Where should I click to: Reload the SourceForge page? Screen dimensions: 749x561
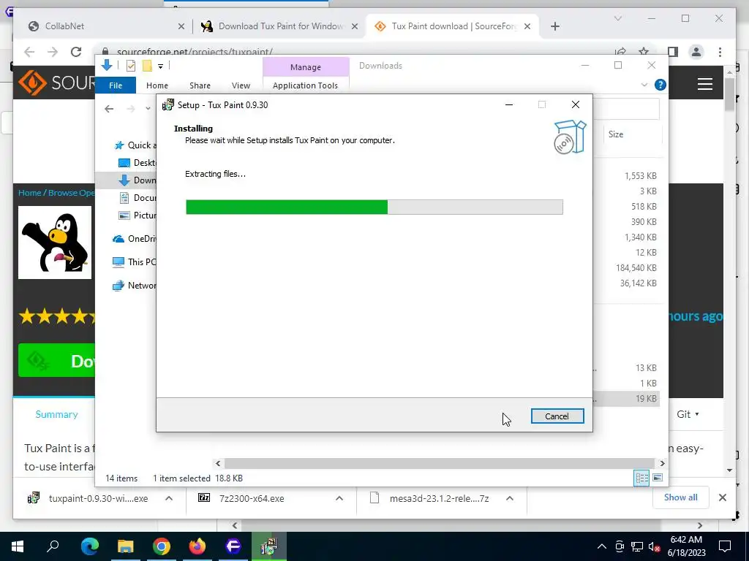click(76, 52)
